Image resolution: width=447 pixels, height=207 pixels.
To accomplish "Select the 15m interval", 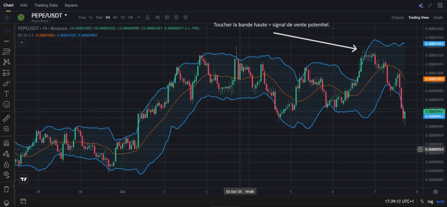I will point(99,17).
